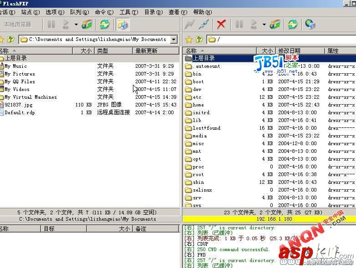Open the dropdown arrow beside the left Go button
The width and height of the screenshot is (356, 268).
click(76, 25)
